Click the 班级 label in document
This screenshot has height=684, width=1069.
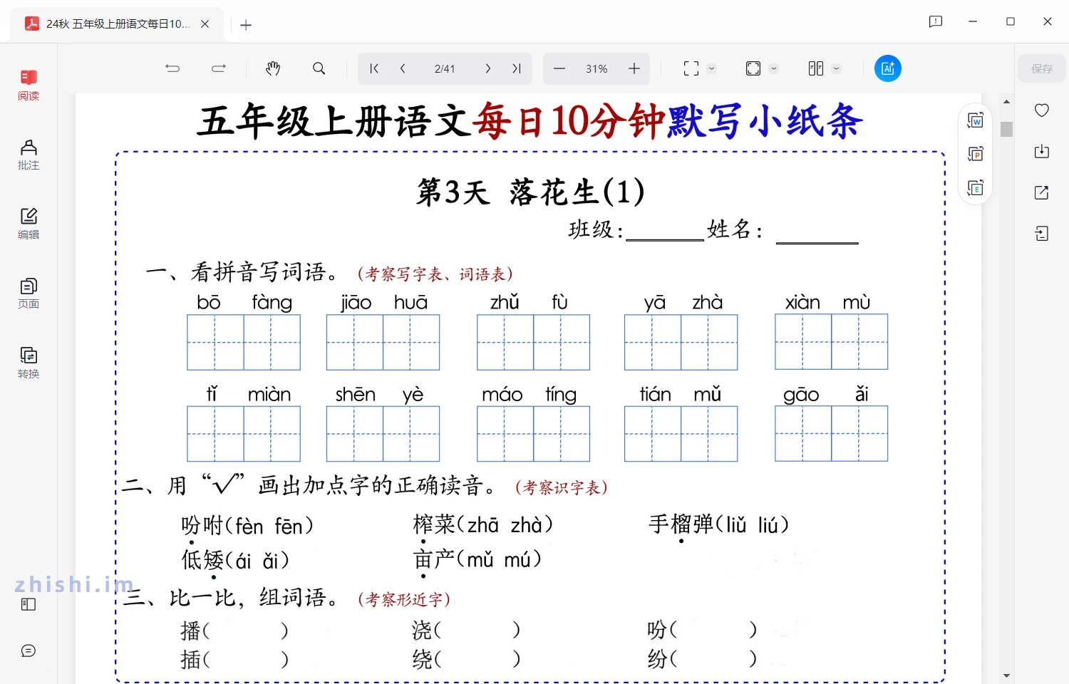(596, 230)
